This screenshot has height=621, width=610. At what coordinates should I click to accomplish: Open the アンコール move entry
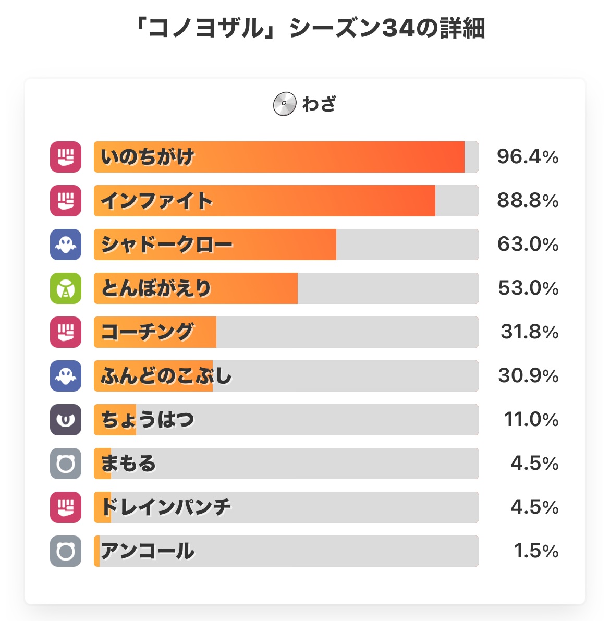pos(286,551)
